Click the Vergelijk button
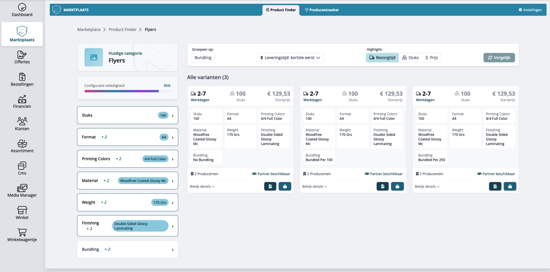The height and width of the screenshot is (272, 550). 499,58
